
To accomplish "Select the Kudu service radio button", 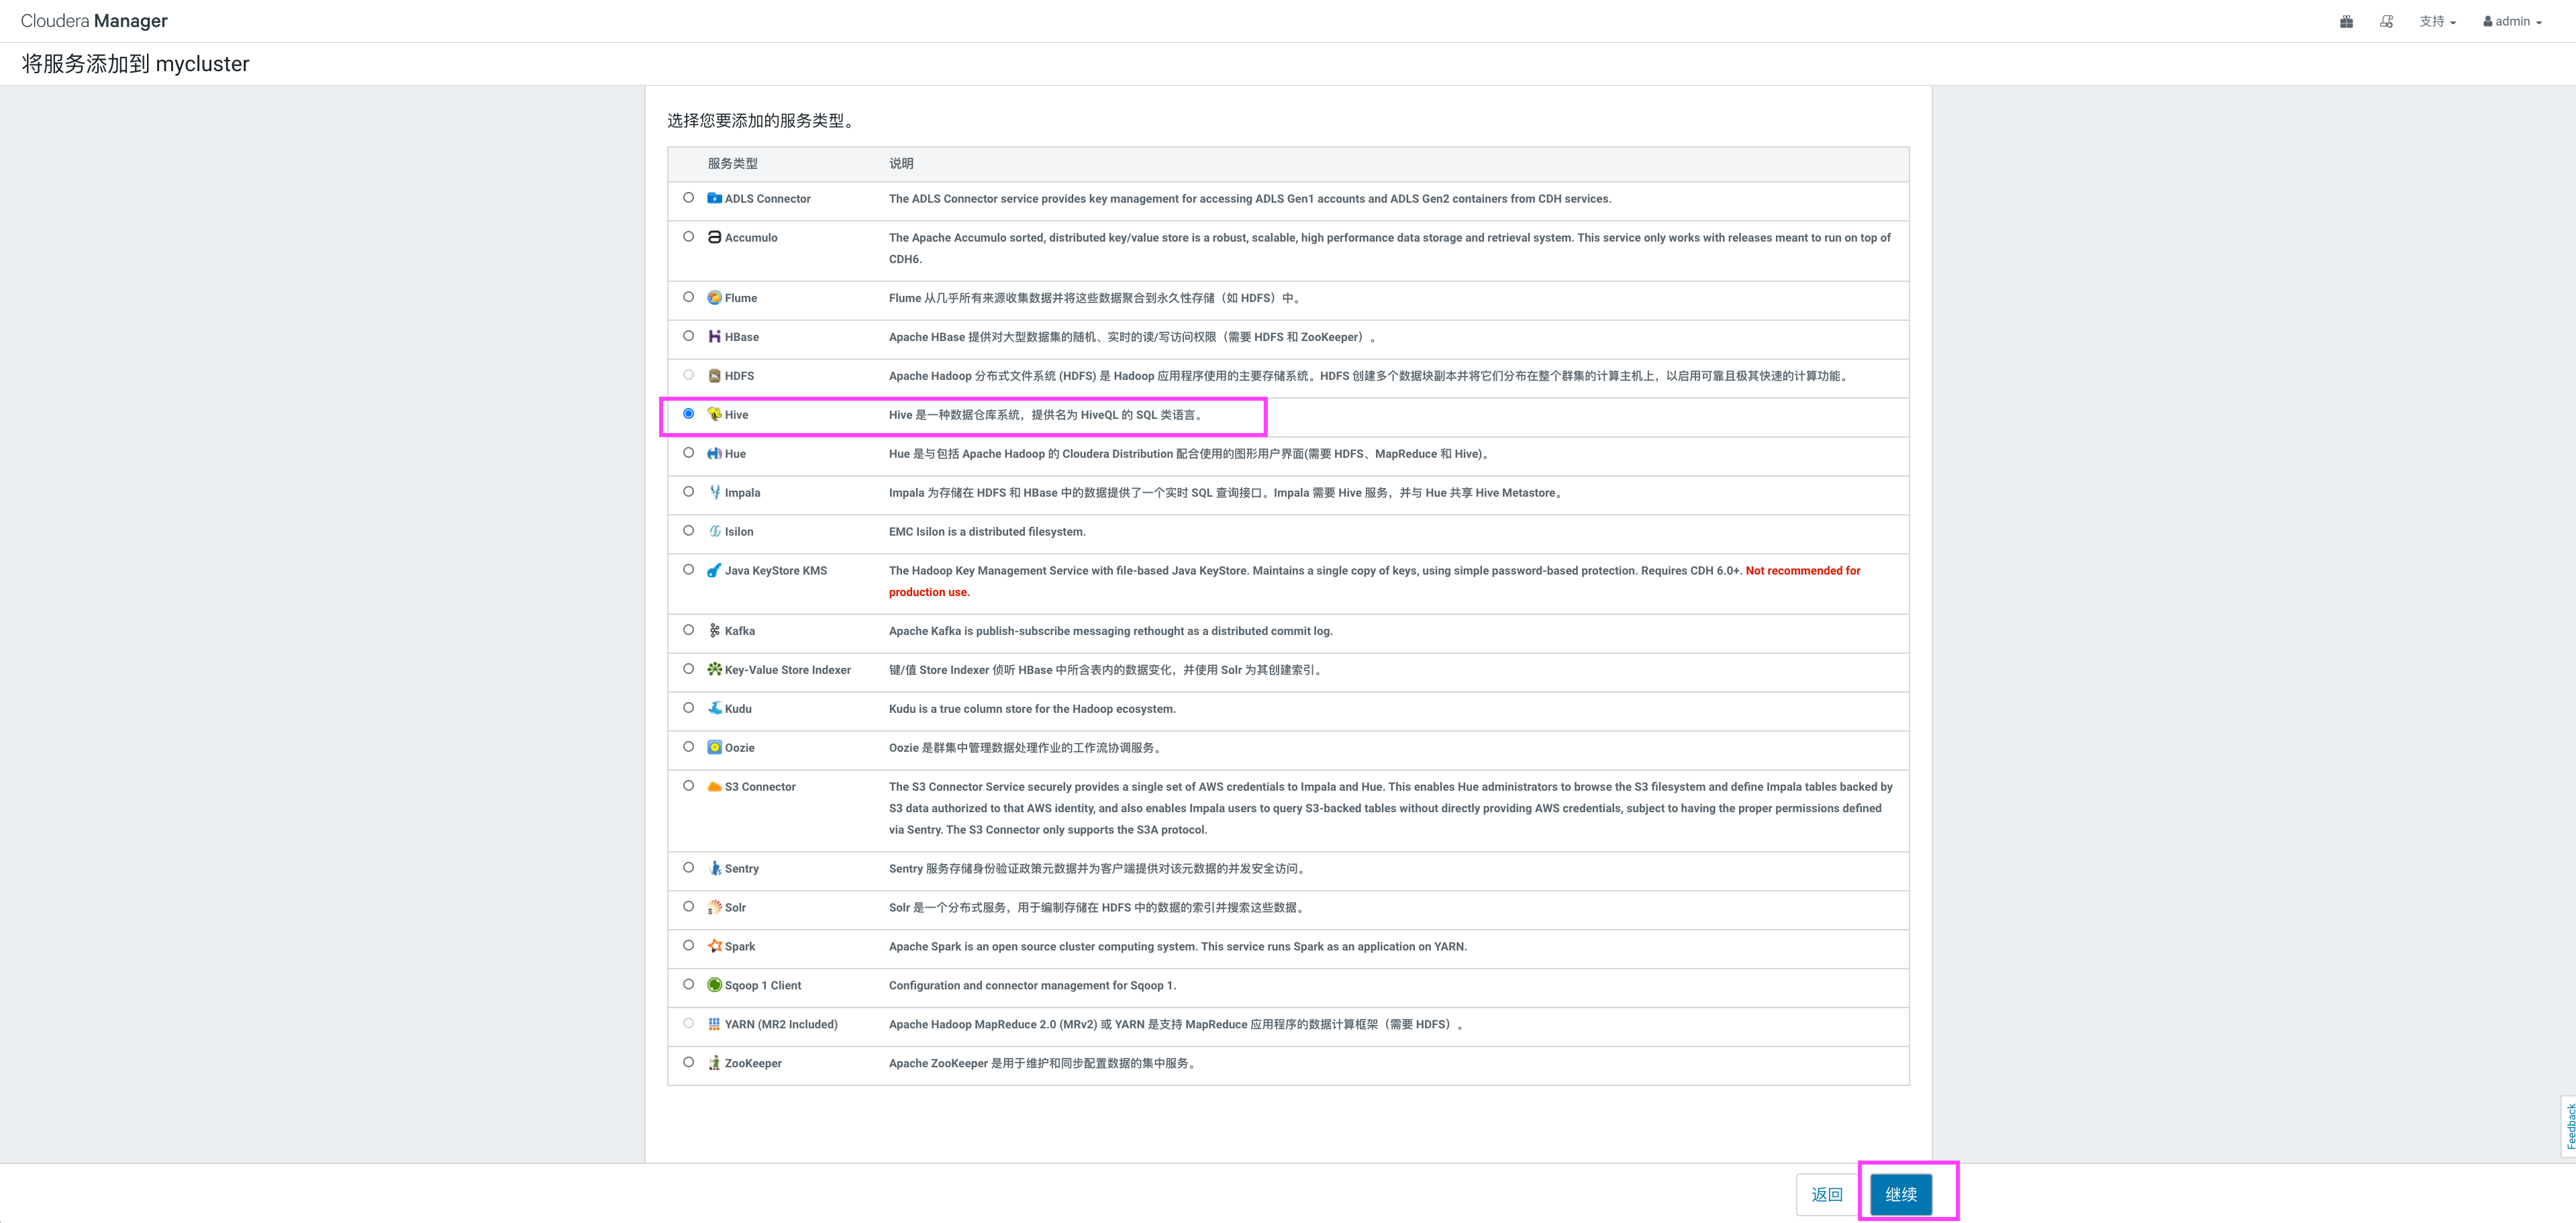I will pos(688,708).
